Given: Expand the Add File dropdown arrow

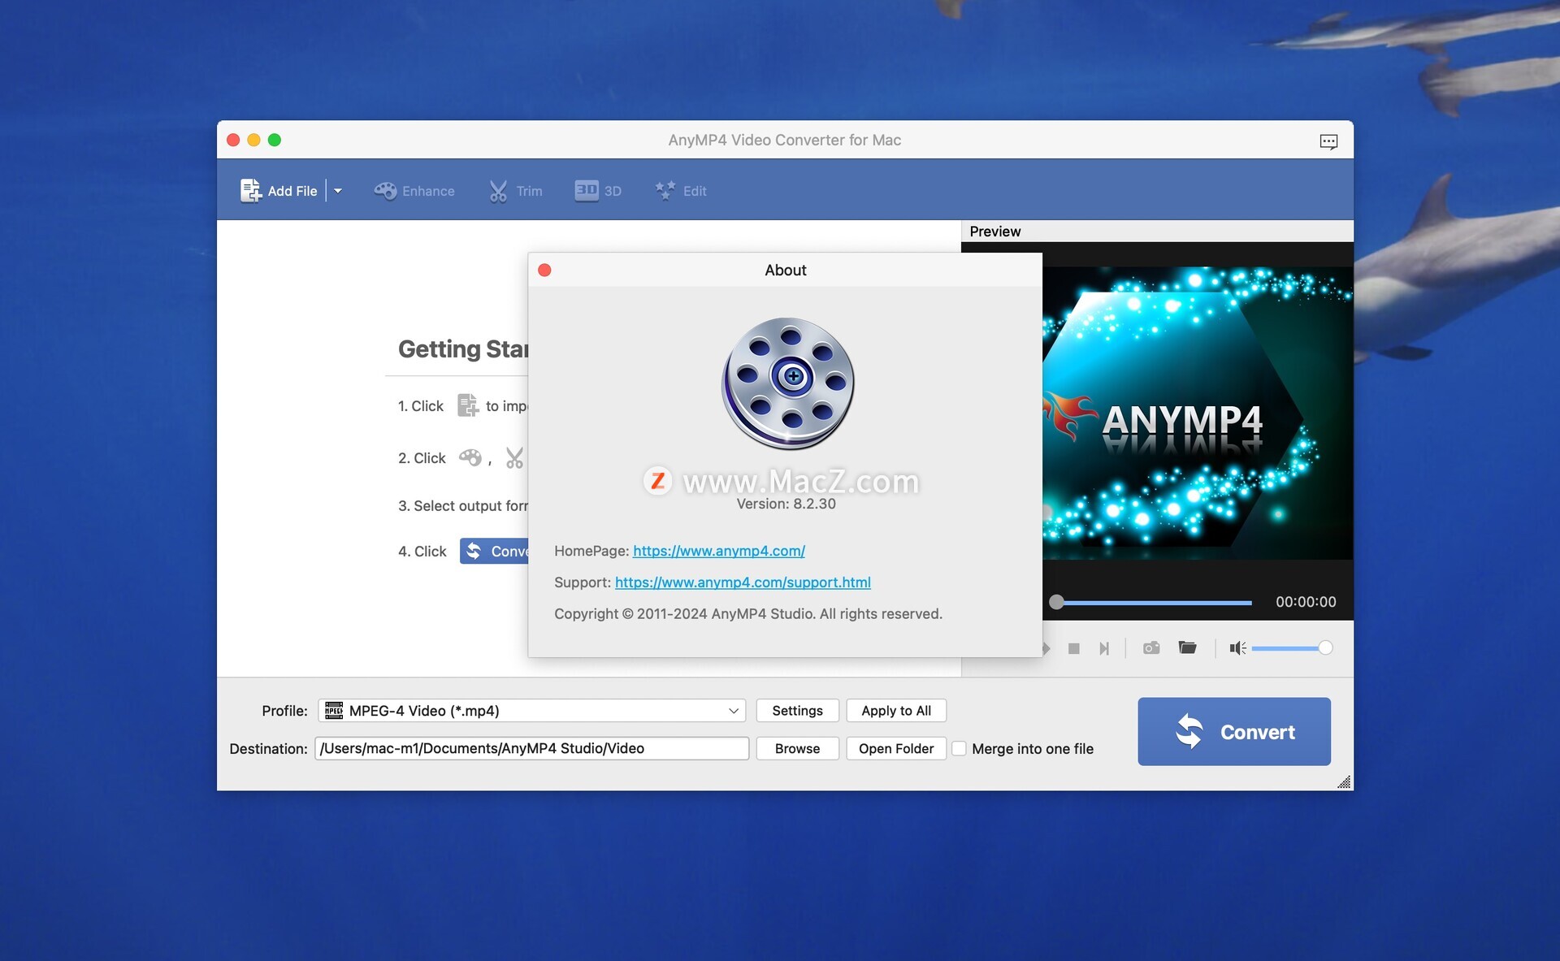Looking at the screenshot, I should click(x=338, y=191).
